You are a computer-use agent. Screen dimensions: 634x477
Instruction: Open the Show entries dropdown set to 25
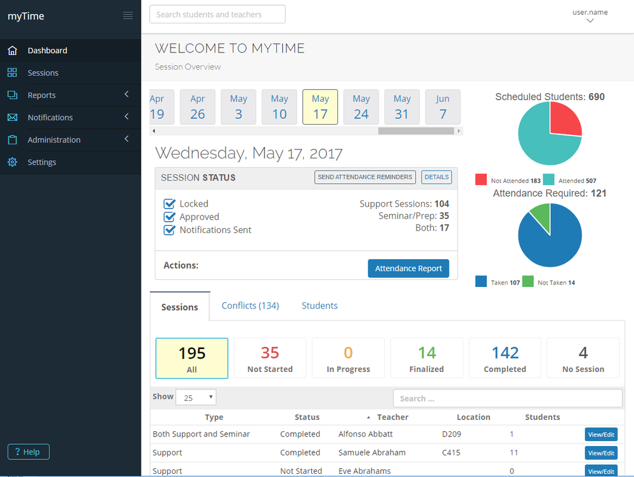(195, 397)
